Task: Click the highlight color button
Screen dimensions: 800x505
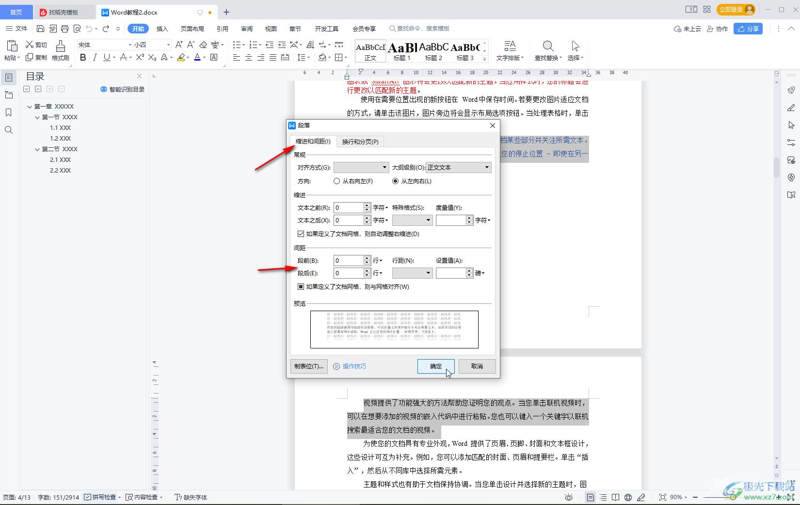Action: 181,58
